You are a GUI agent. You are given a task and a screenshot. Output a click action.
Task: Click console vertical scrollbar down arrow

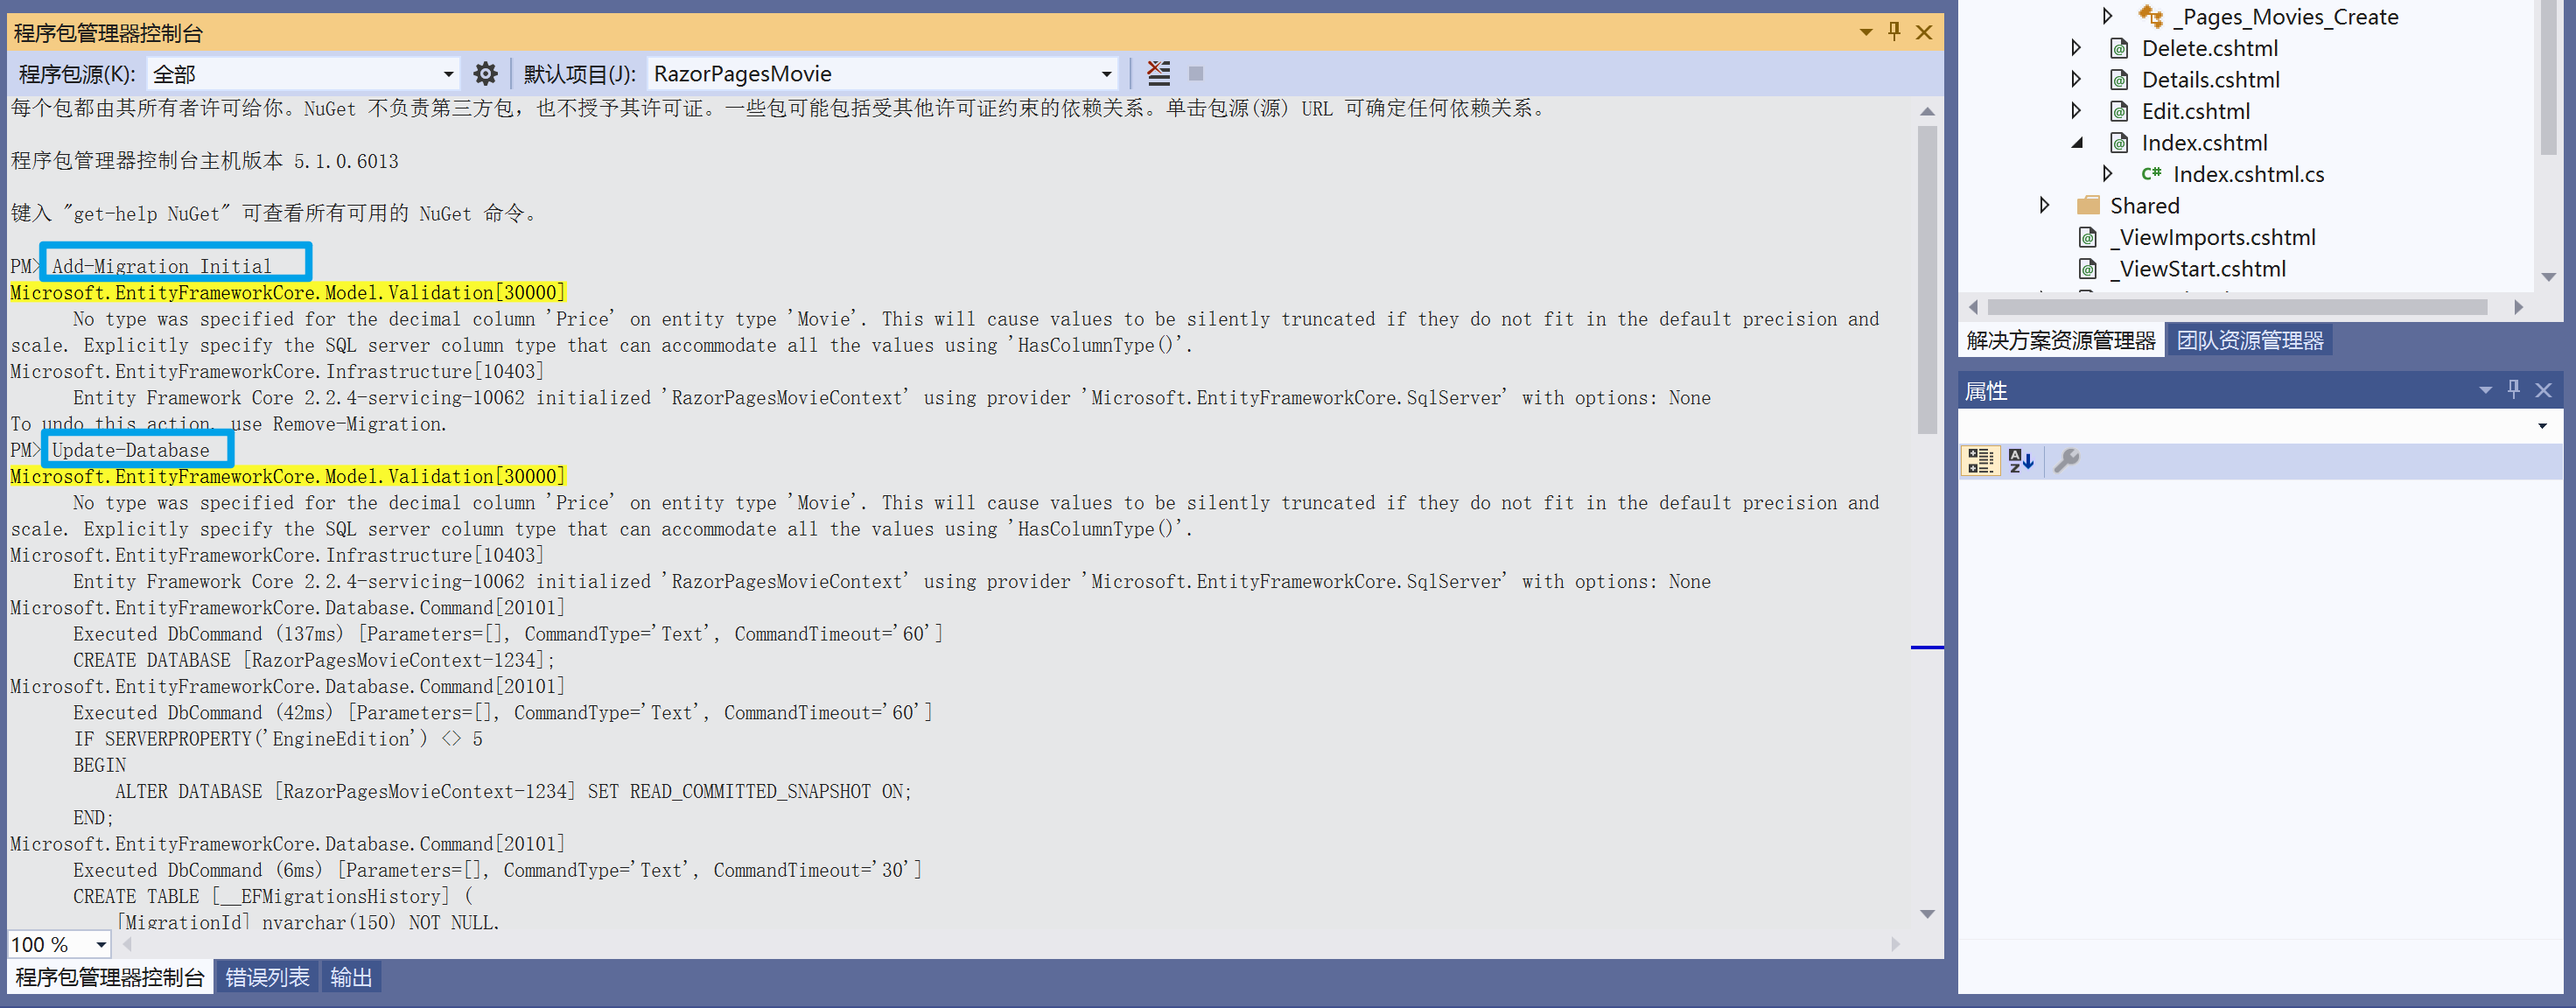(x=1927, y=914)
